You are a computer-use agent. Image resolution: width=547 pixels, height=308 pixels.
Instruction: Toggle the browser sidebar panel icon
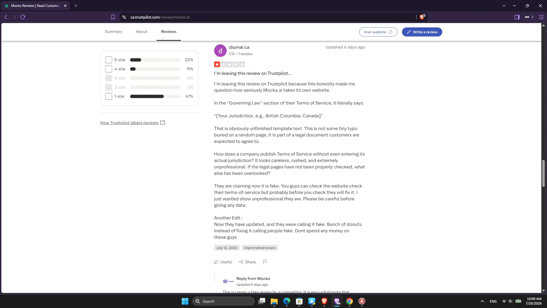[x=517, y=17]
